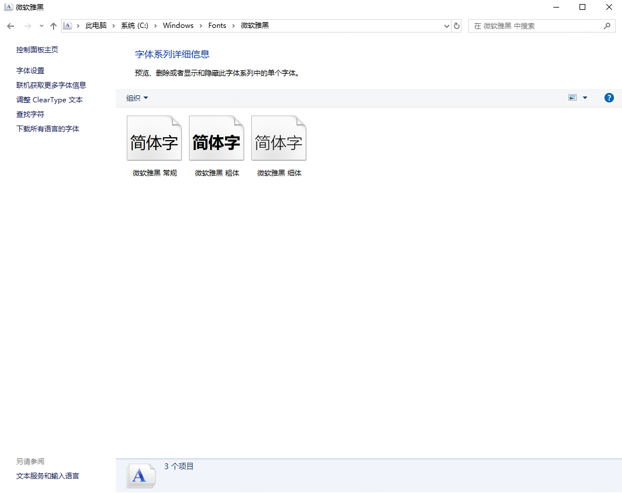Click the blue Help question mark icon

609,98
